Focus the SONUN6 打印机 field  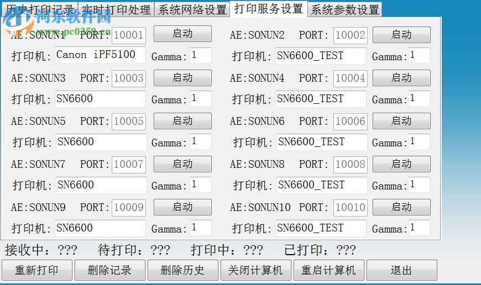pos(322,142)
